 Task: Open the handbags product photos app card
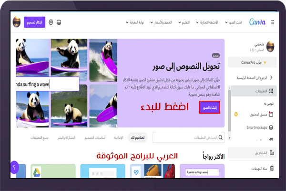tap(153, 171)
